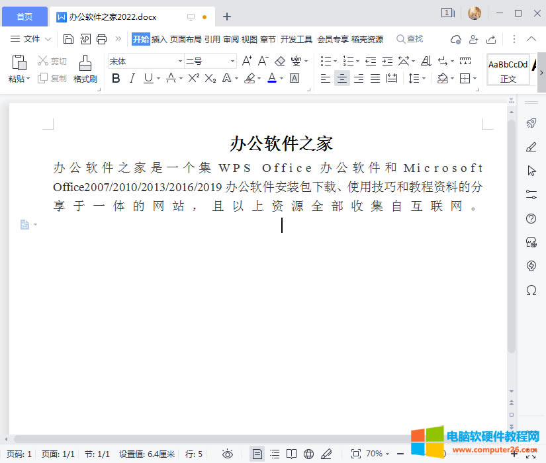
Task: Click the clear formatting eraser icon
Action: 280,61
